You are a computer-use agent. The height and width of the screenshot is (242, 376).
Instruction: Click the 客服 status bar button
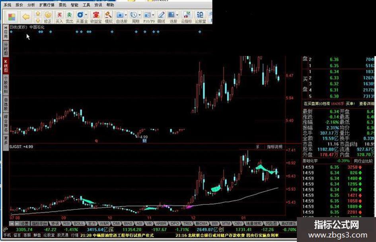pos(27,235)
